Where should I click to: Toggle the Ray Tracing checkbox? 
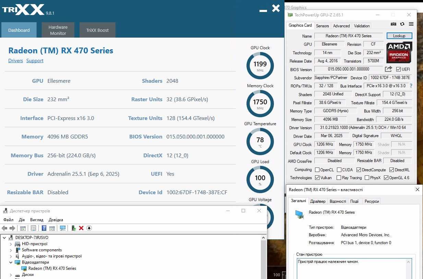pos(339,178)
